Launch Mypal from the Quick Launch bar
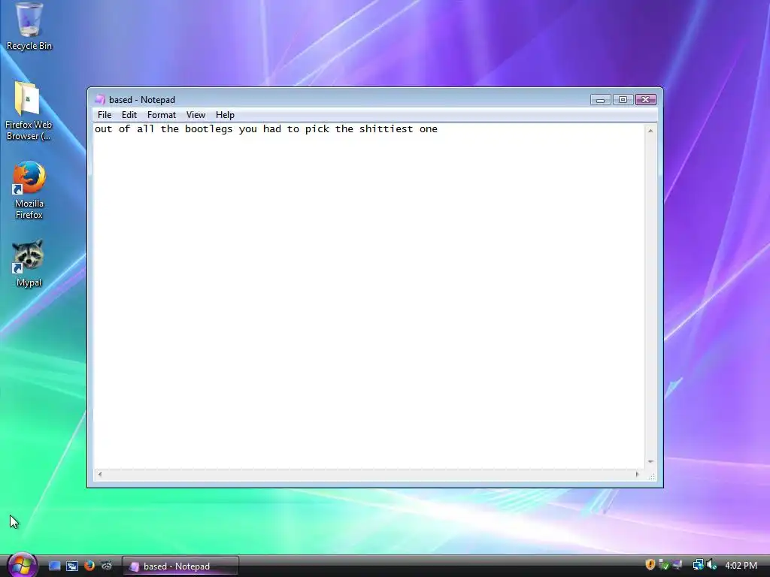This screenshot has width=770, height=577. click(107, 566)
